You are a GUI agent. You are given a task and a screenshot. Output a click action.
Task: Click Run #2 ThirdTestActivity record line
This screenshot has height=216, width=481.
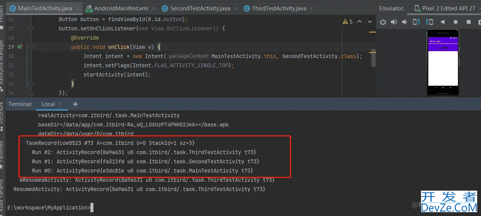[144, 152]
